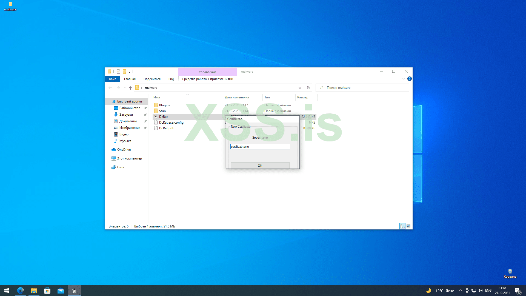Select OneDrive in the navigation pane
Screen dimensions: 526x296
[x=124, y=150]
